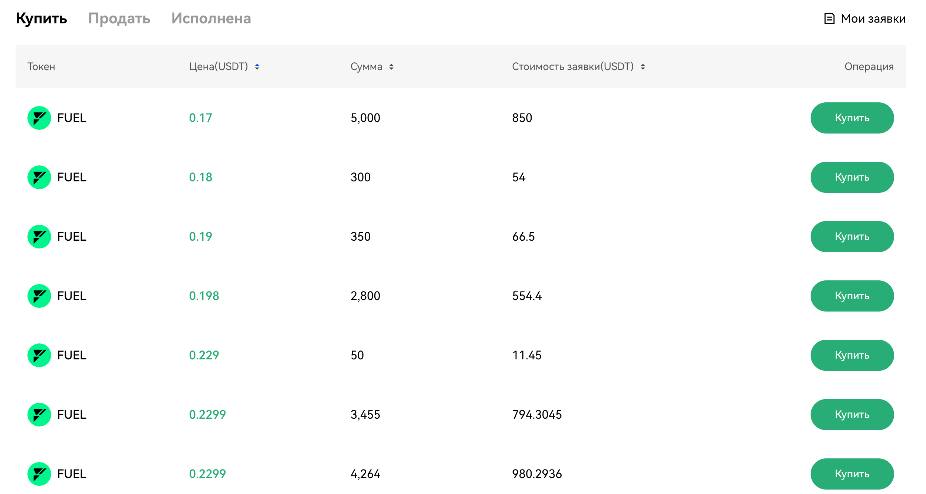This screenshot has height=494, width=926.
Task: Buy the 0.17 priced FUEL order
Action: [852, 118]
